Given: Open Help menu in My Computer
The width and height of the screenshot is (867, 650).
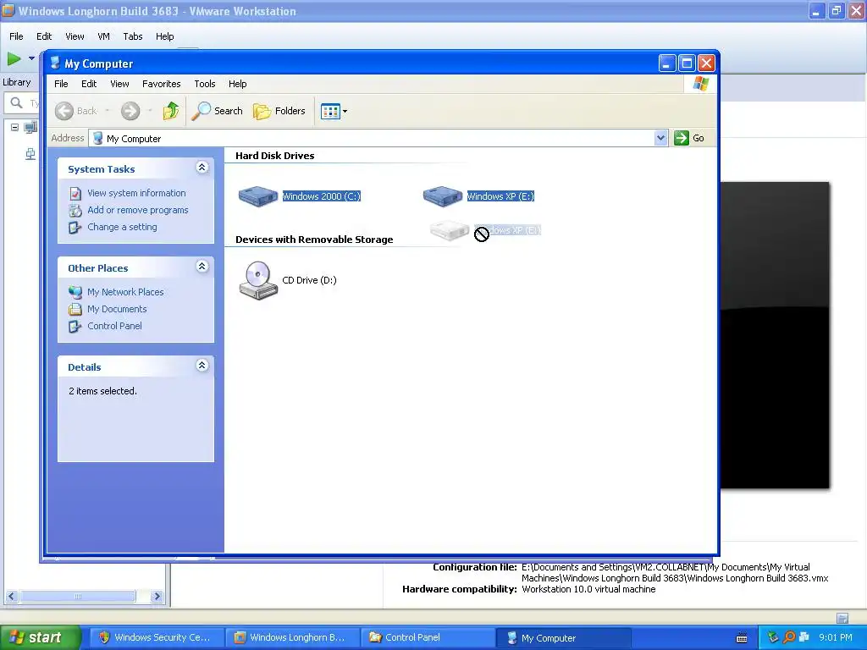Looking at the screenshot, I should [x=237, y=84].
